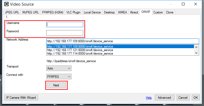The height and width of the screenshot is (106, 204).
Task: Select the ONVIF tab
Action: coord(146,12)
